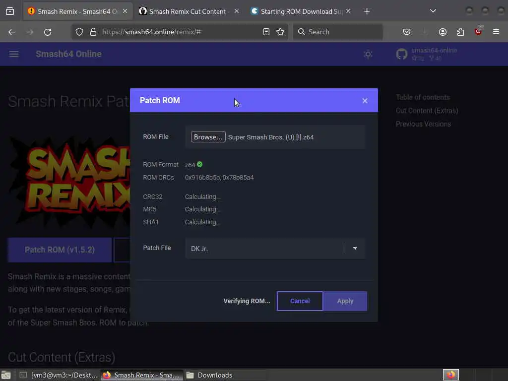Click the Verifying ROM... status text
The width and height of the screenshot is (508, 381).
pyautogui.click(x=247, y=301)
